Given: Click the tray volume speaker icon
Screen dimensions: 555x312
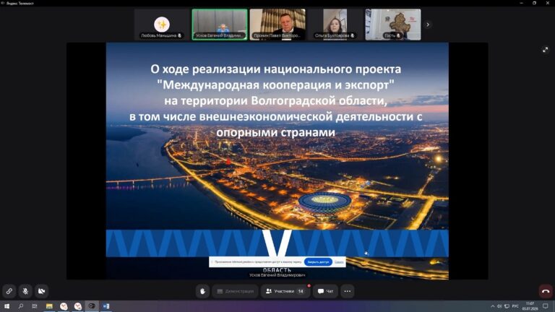Looking at the screenshot, I should pos(499,306).
